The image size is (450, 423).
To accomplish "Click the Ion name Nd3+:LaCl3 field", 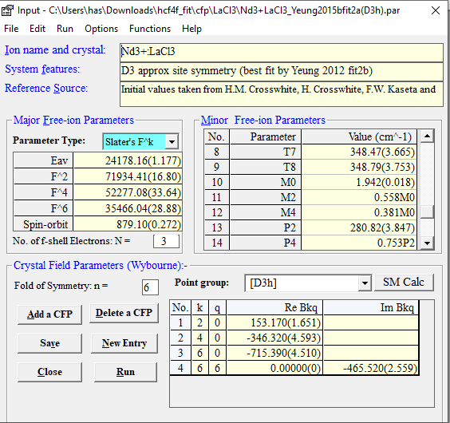I will [281, 52].
